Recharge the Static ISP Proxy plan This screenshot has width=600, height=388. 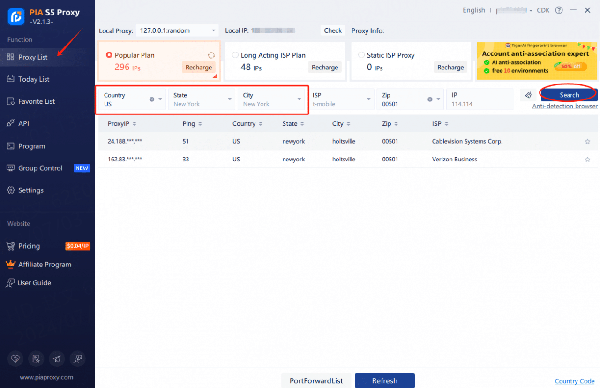(x=450, y=68)
